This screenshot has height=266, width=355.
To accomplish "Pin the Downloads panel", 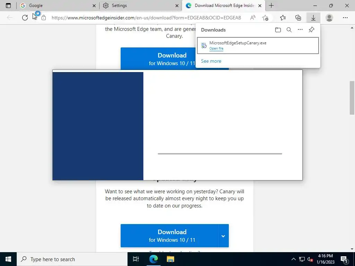I will [312, 30].
